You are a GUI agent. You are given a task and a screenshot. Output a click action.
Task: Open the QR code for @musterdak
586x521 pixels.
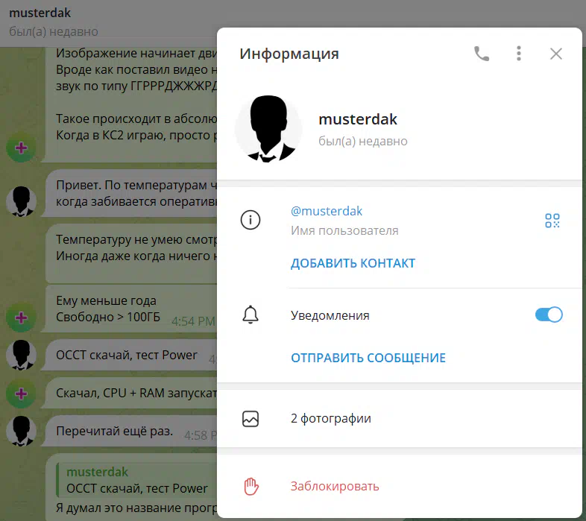[552, 221]
